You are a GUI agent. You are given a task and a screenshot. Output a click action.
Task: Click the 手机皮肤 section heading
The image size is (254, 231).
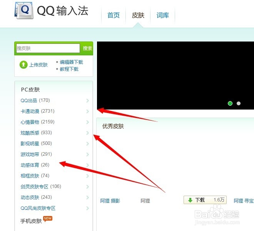[x=31, y=221]
